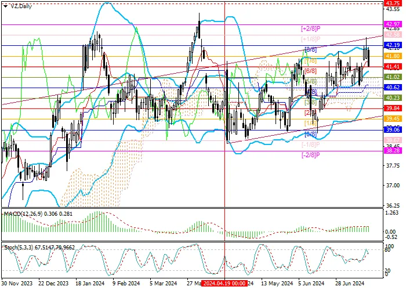Select the 2024.04.19 00:00 date marker
The width and height of the screenshot is (406, 290).
point(224,283)
